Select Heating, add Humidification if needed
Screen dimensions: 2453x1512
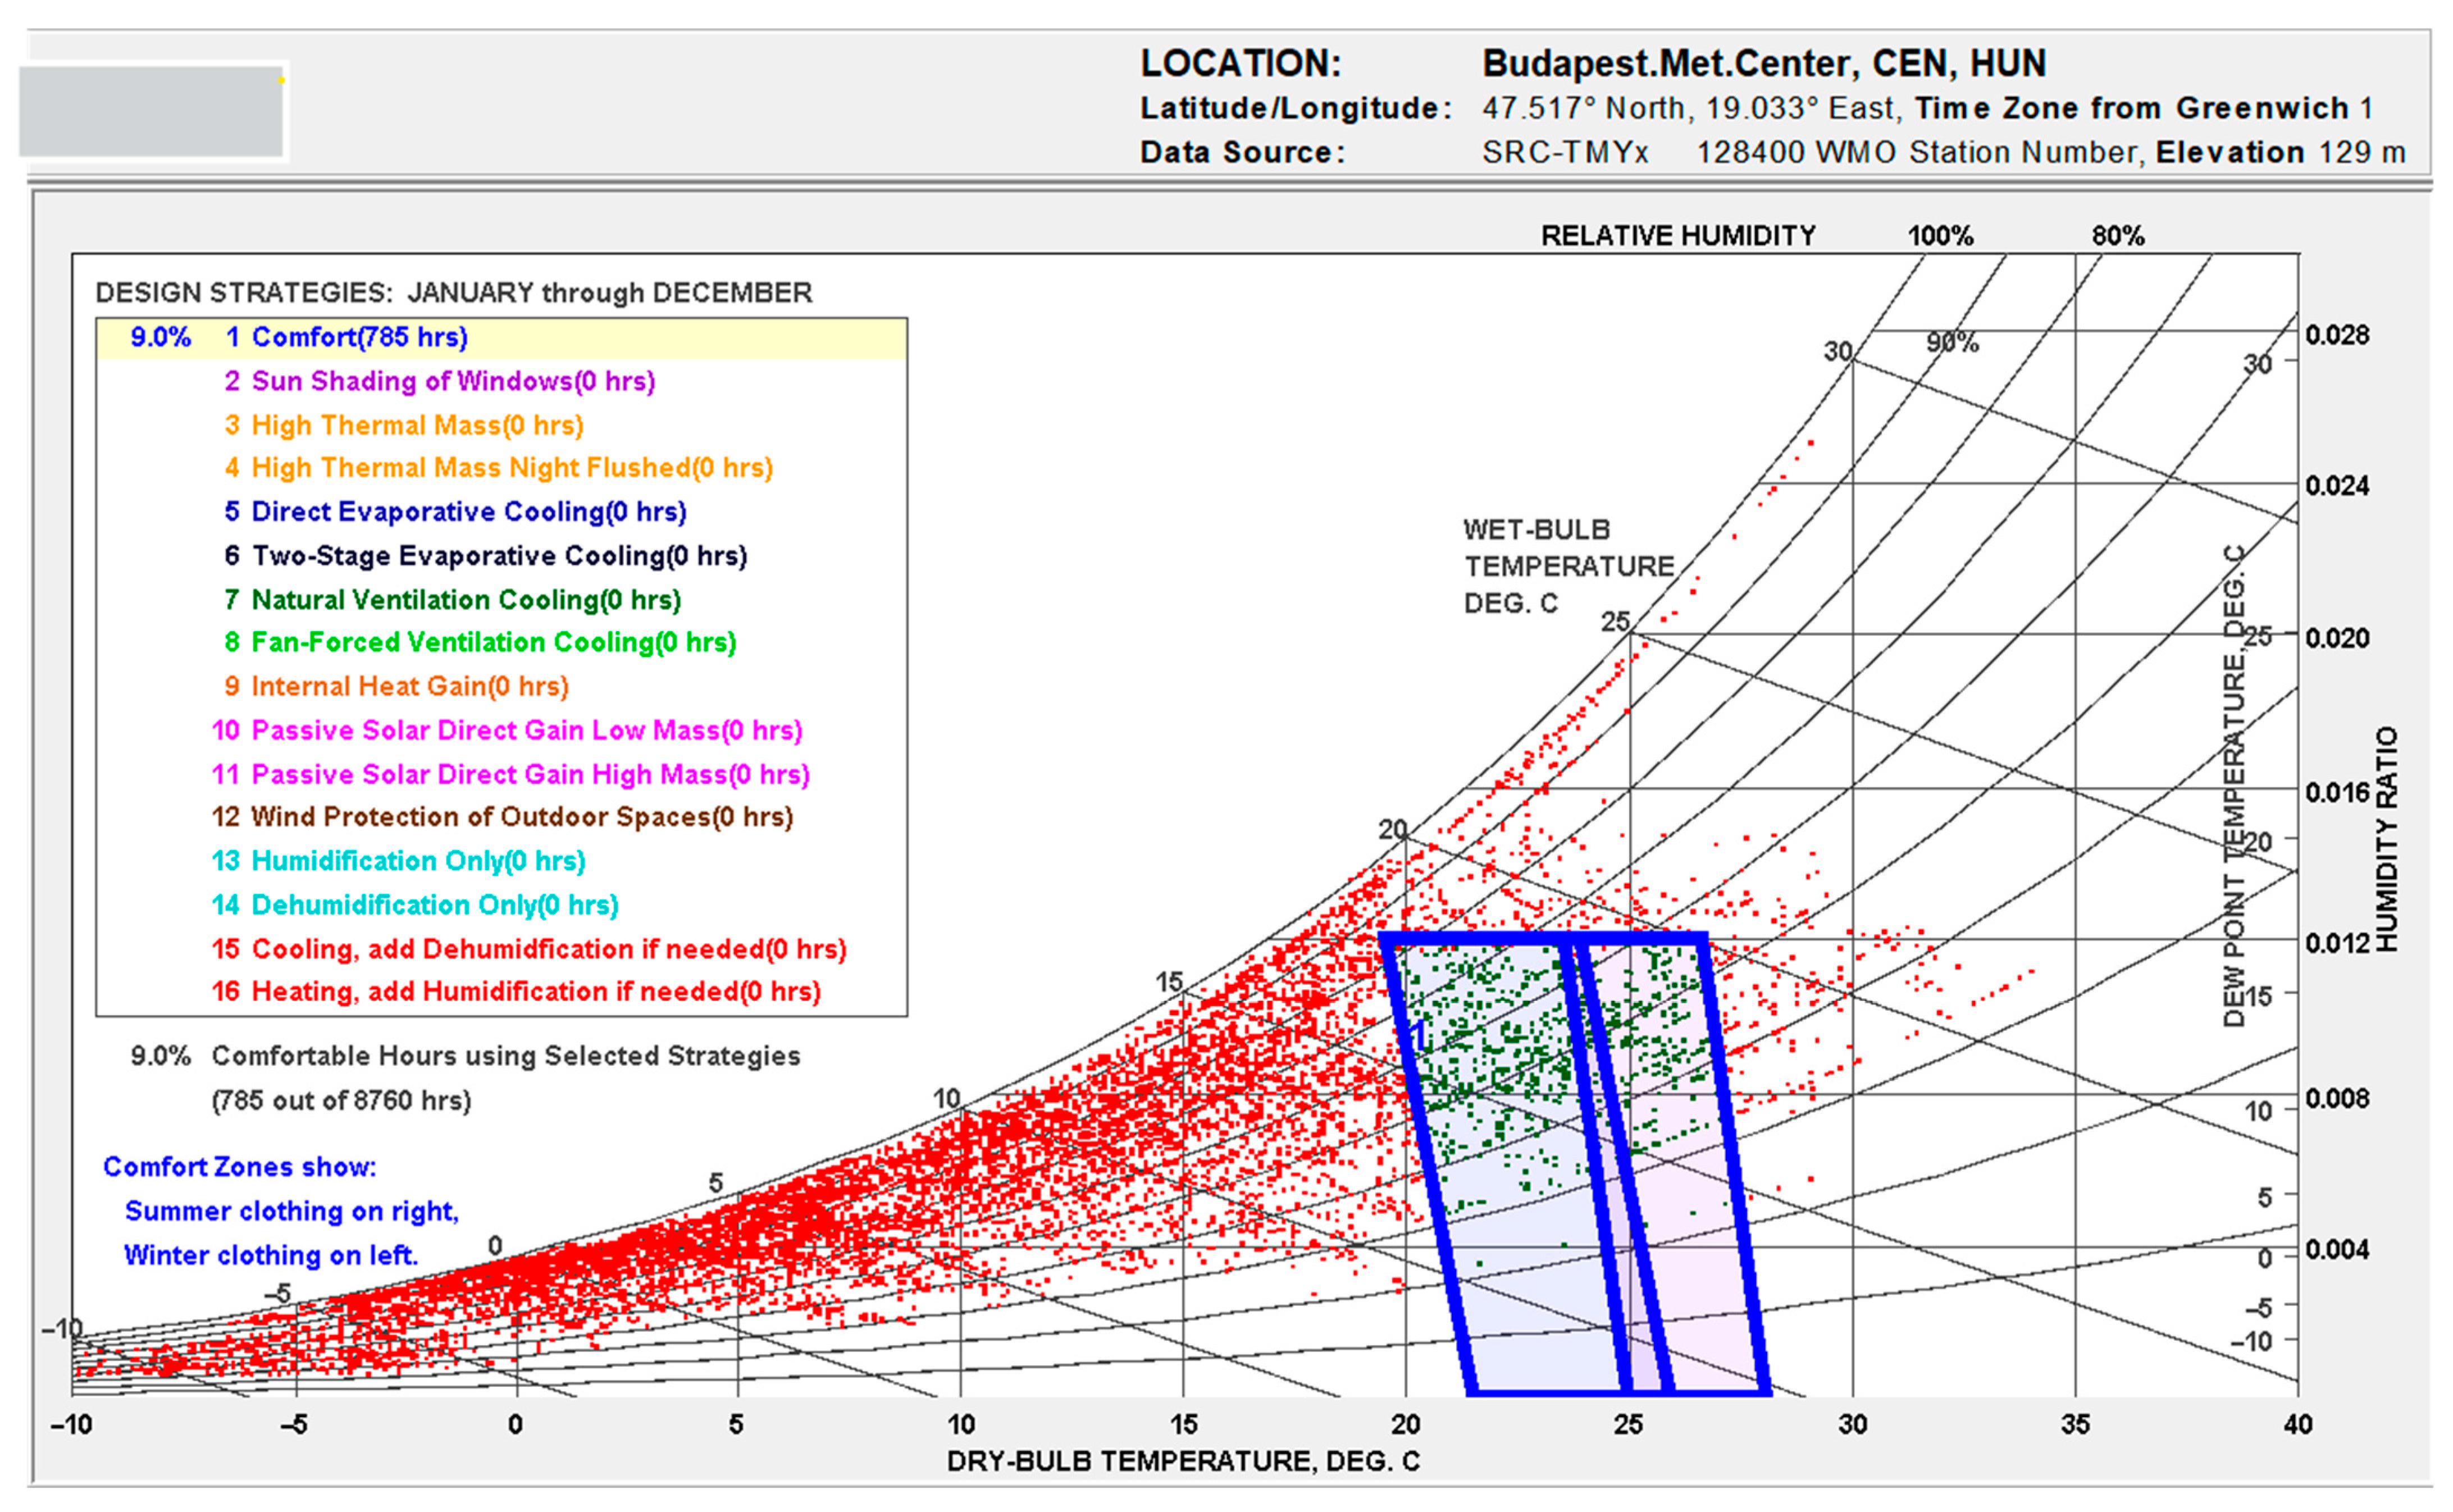pyautogui.click(x=535, y=992)
